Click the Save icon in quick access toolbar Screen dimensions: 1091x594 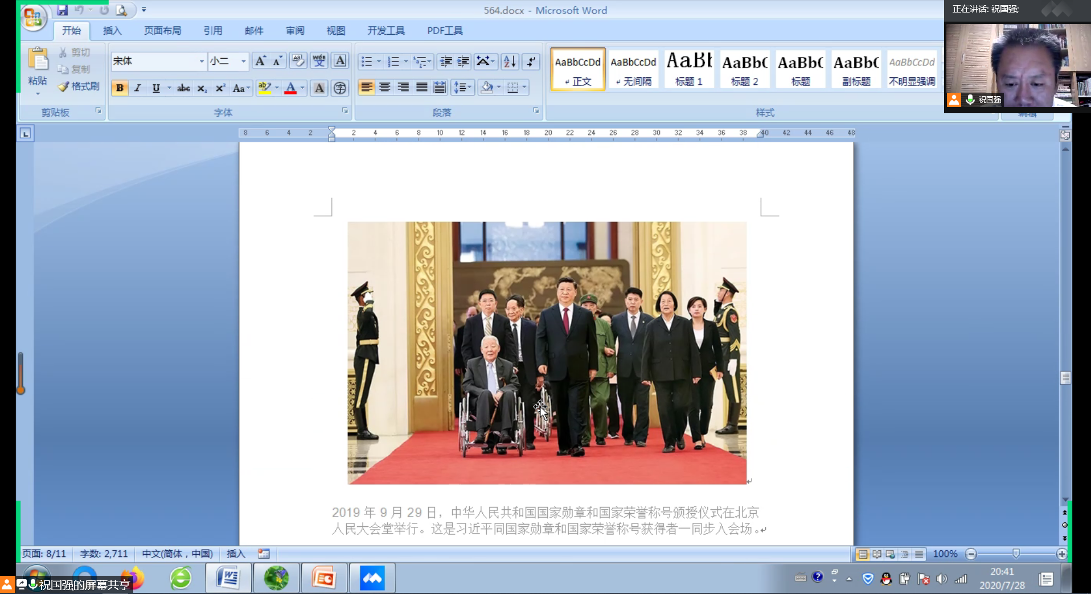pos(62,10)
